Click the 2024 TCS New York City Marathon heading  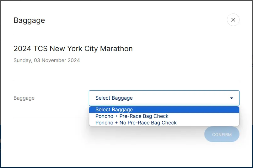tap(73, 49)
